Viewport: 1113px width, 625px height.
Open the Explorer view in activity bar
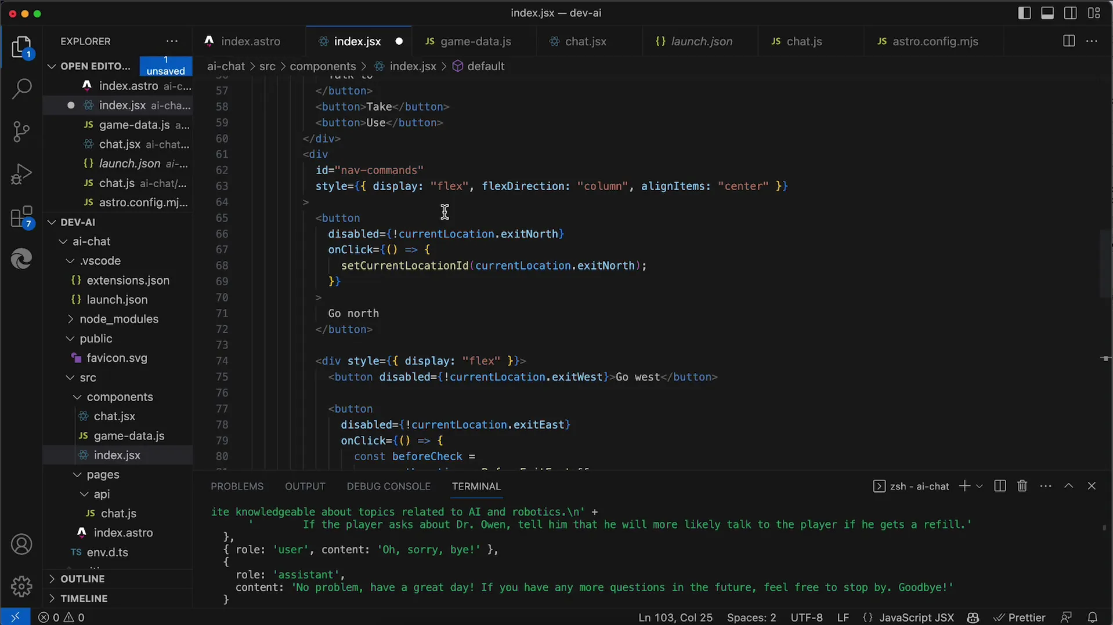click(21, 47)
